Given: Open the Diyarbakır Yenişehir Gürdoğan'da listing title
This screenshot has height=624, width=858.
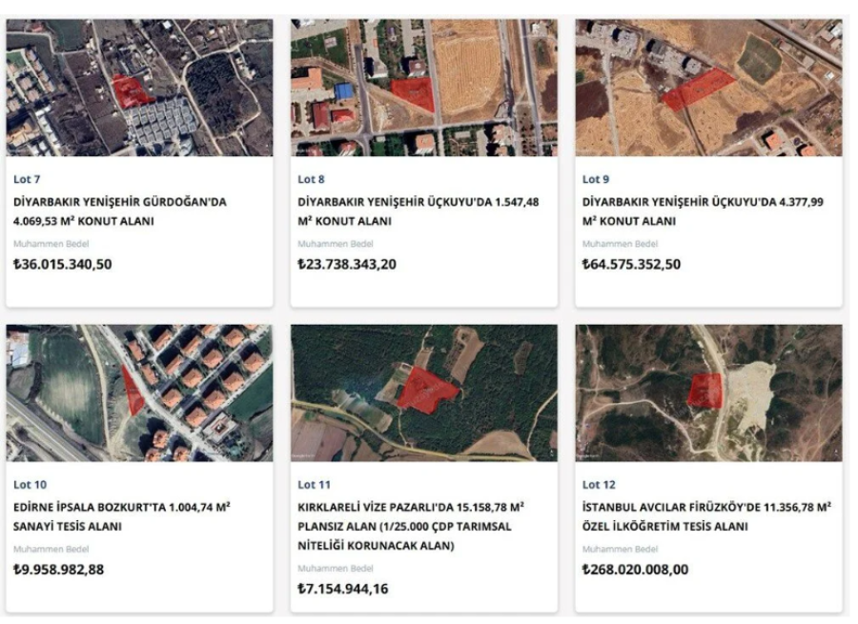Looking at the screenshot, I should (120, 211).
